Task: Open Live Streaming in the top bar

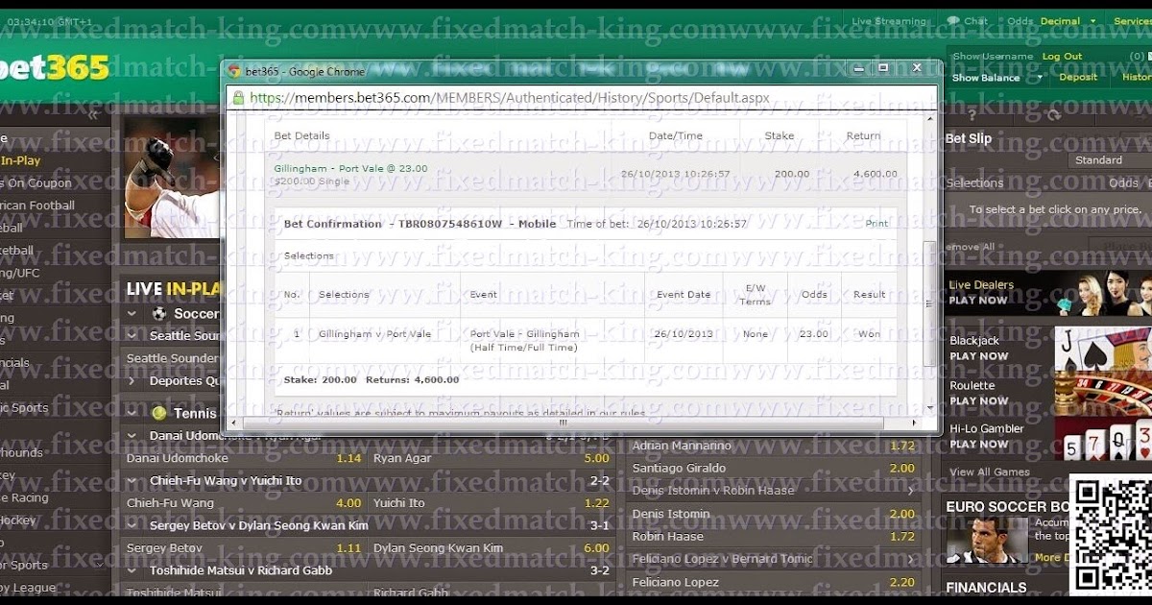Action: pyautogui.click(x=889, y=21)
